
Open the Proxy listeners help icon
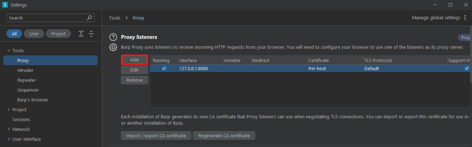[x=113, y=37]
